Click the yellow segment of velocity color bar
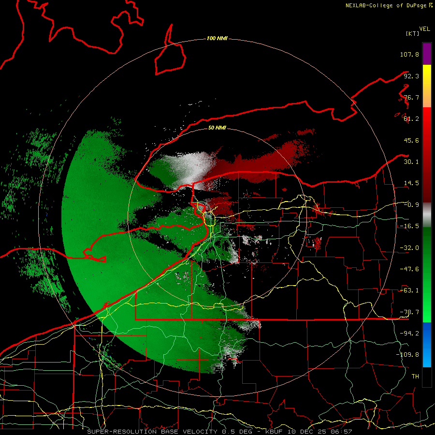Screen dimensions: 435x435 click(x=427, y=86)
